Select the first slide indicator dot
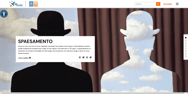188x94 pixels. [186, 38]
